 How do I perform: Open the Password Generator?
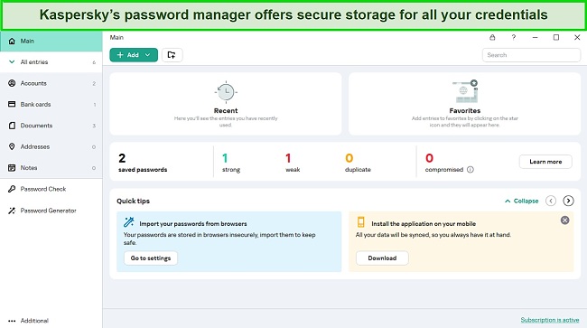point(51,211)
